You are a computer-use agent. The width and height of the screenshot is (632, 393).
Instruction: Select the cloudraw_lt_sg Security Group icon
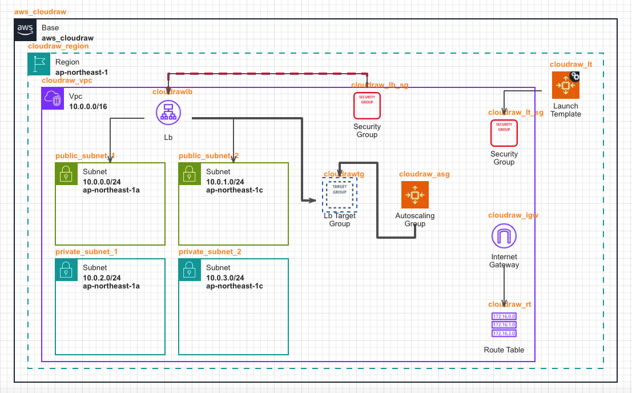[504, 133]
